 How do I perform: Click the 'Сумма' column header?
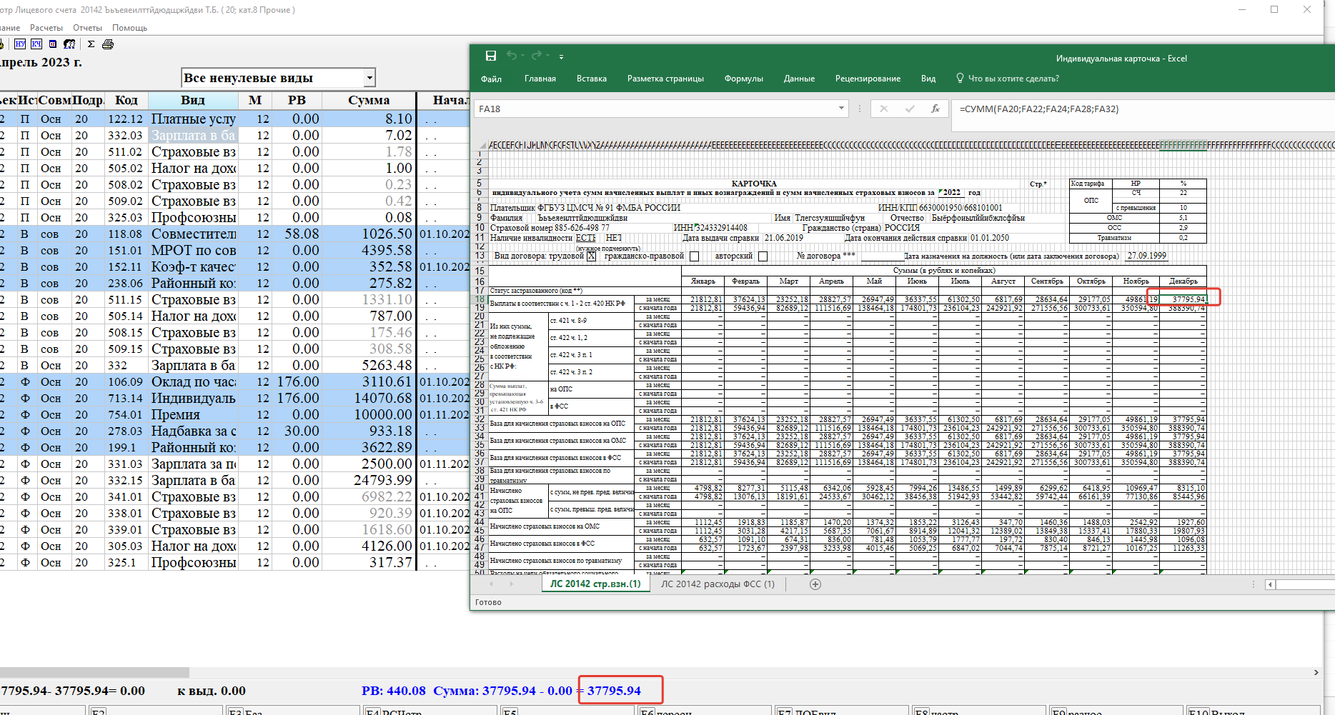[369, 100]
